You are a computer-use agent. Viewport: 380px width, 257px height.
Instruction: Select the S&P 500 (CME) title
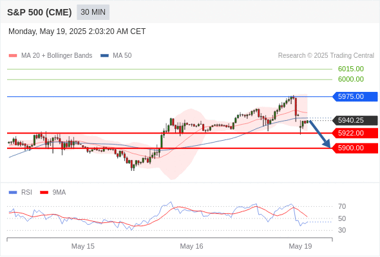[x=39, y=12]
